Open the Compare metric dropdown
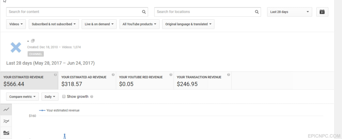 (22, 97)
